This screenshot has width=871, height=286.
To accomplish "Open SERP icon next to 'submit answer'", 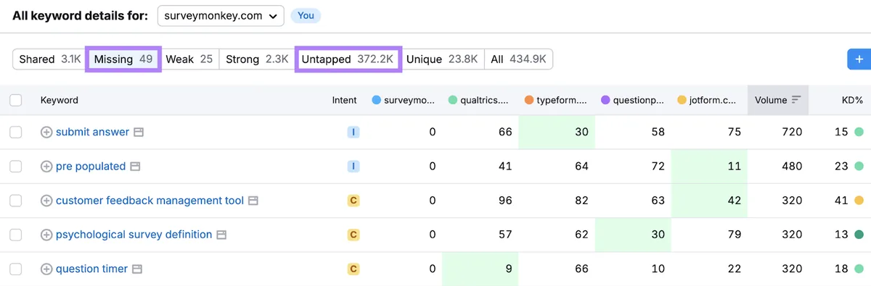I will [139, 132].
